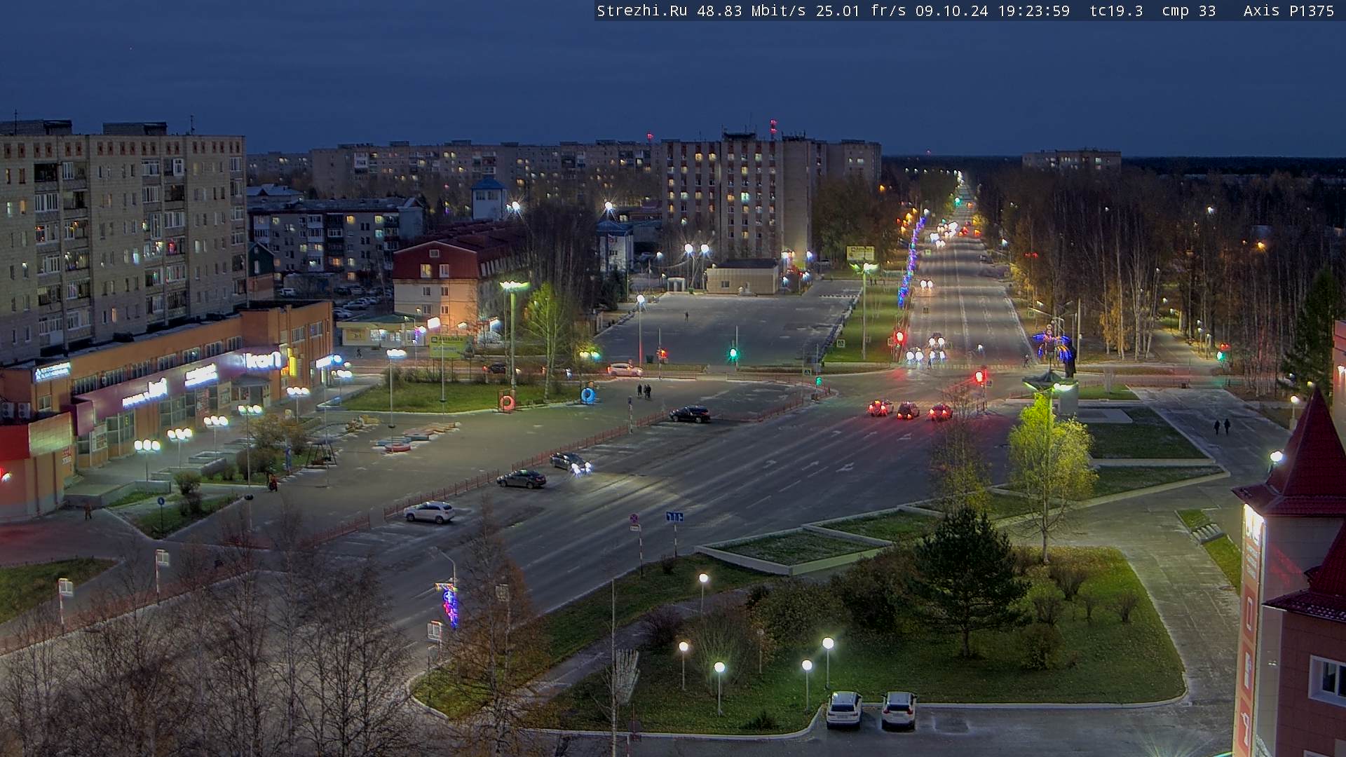Select the "48.83 Mbit/s" bitrate readout
Image resolution: width=1346 pixels, height=757 pixels.
[751, 11]
